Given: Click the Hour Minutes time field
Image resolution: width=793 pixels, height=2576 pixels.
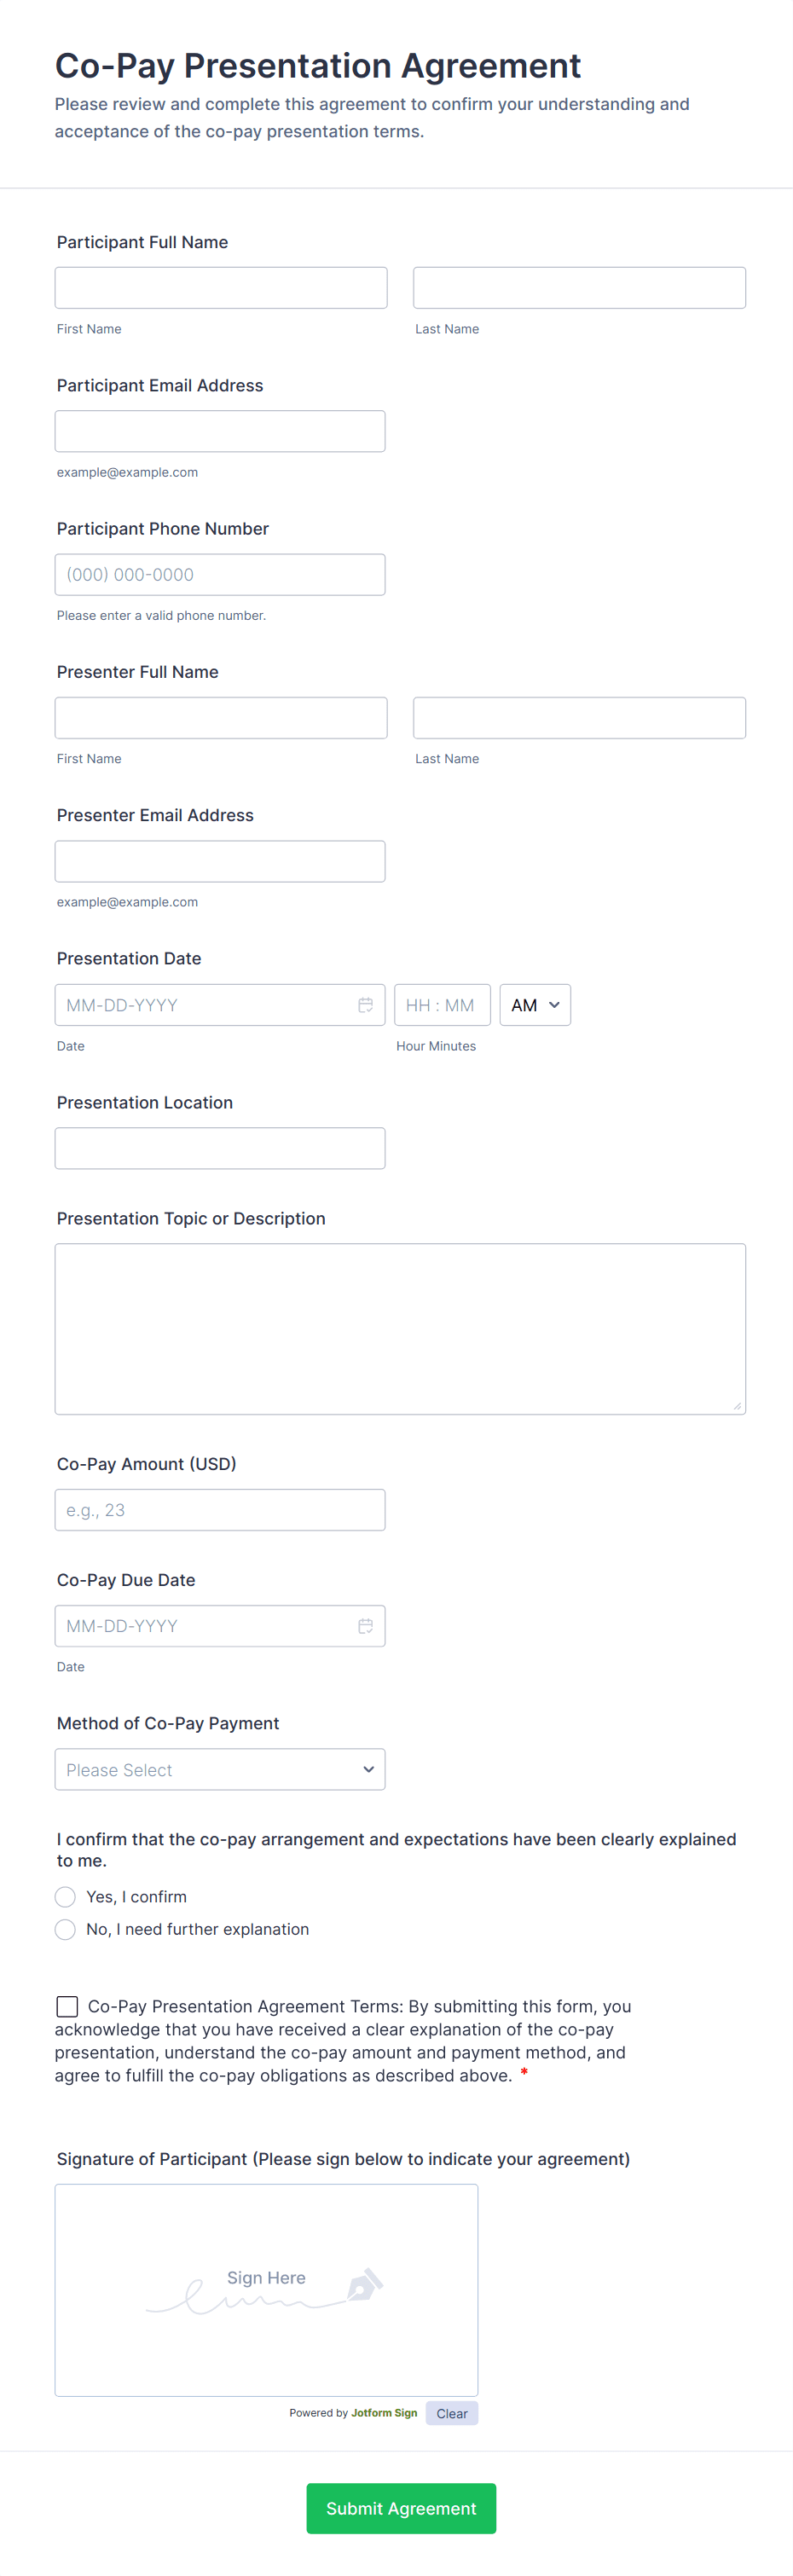Looking at the screenshot, I should pyautogui.click(x=442, y=1005).
